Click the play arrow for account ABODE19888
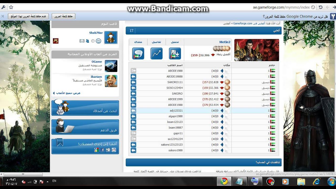This screenshot has height=189, width=336. pos(133,76)
